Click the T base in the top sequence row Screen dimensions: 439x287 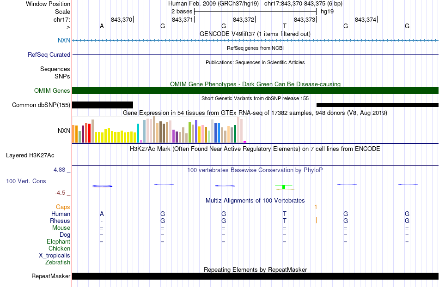tap(285, 26)
